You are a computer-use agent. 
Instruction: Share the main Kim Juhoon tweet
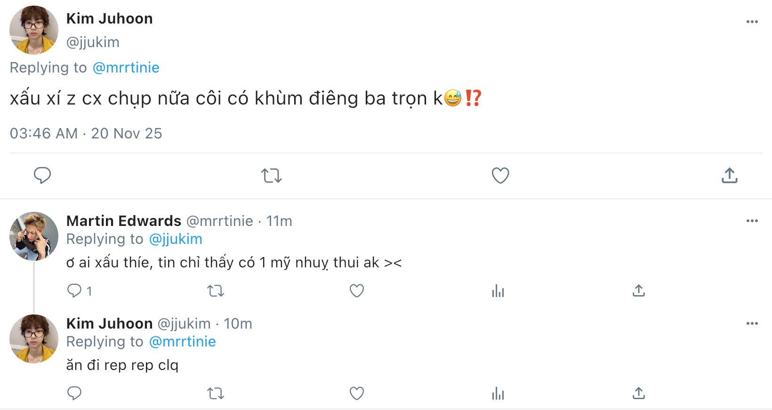[729, 176]
